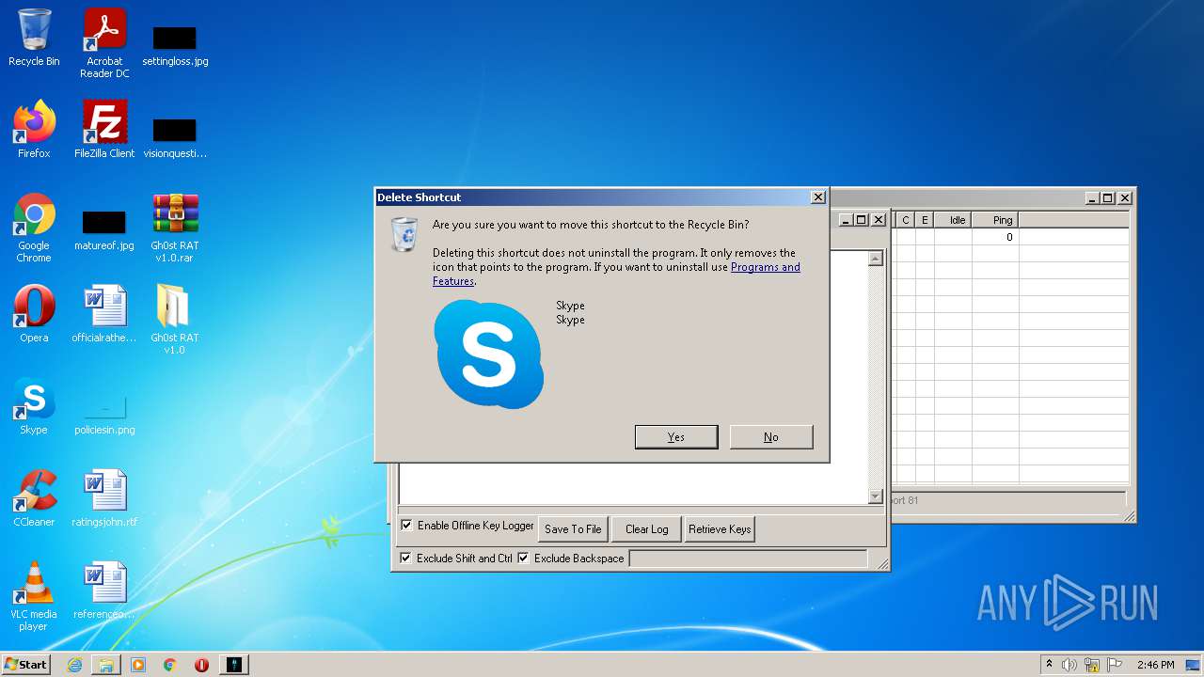Viewport: 1204px width, 677px height.
Task: Select the ratingsjohn.rtf document
Action: coord(104,498)
